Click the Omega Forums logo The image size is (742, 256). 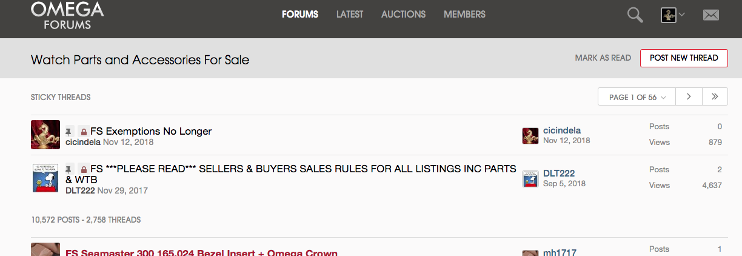(67, 16)
